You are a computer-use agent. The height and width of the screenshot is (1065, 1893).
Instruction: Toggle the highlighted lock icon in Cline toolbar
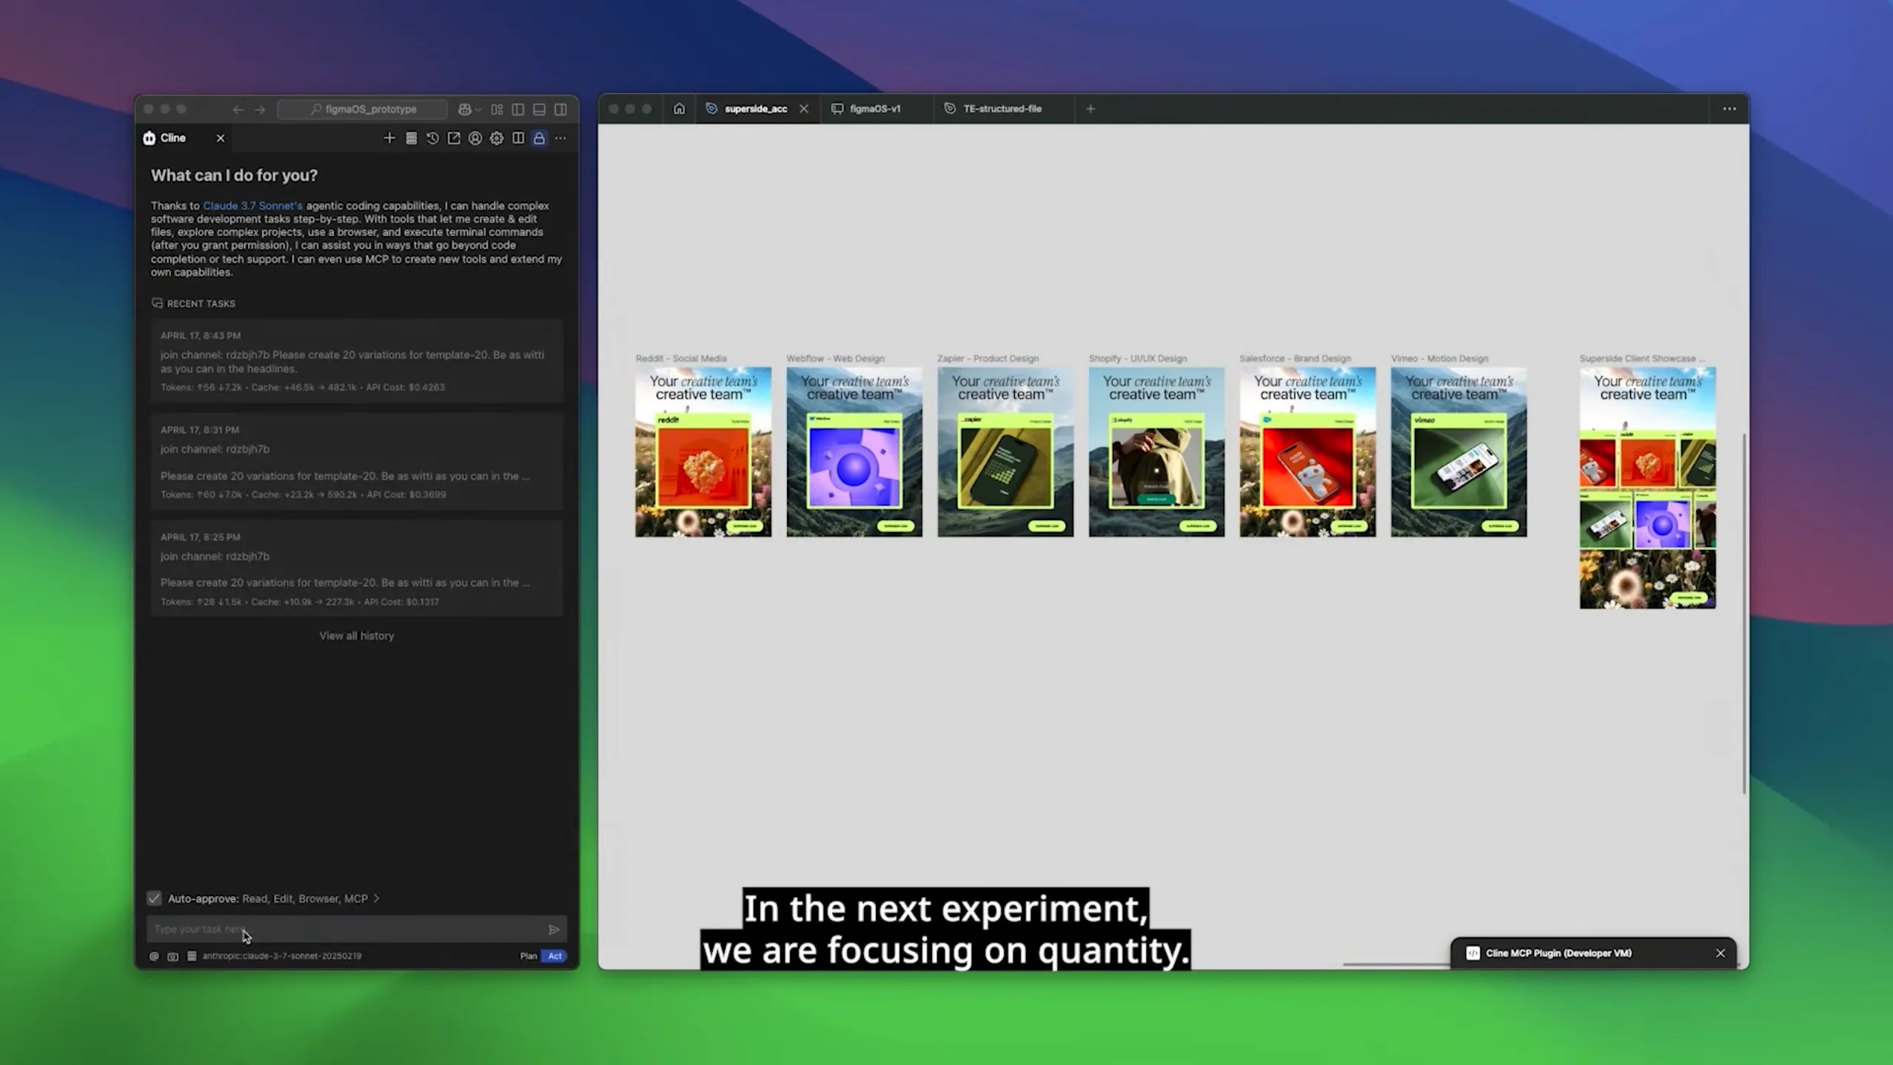[540, 138]
